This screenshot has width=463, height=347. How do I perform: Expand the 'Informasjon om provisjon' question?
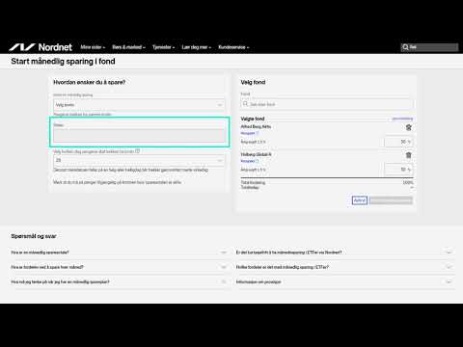(345, 281)
